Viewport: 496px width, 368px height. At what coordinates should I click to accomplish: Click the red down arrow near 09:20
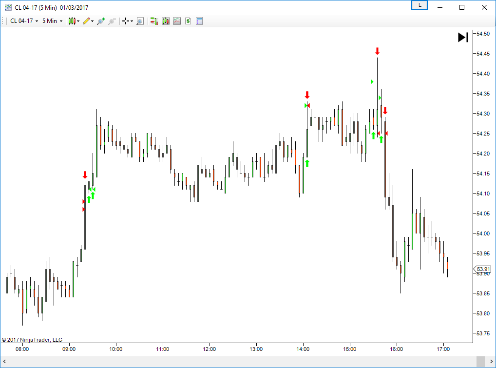[x=85, y=175]
